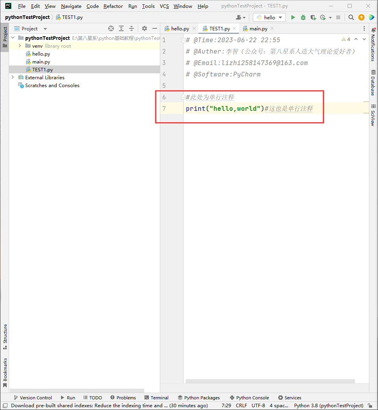Click Project panel horizontal scrollbar
Screen dimensions: 378x410
point(77,390)
